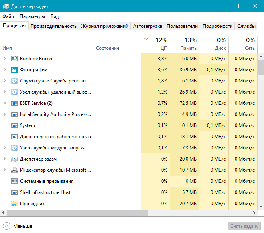
Task: Click the Проводник folder icon
Action: 14,204
